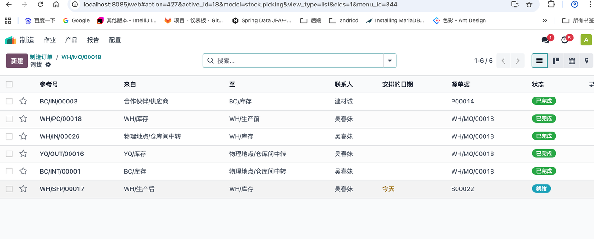Open column settings icon in table header
This screenshot has height=239, width=594.
pos(591,84)
